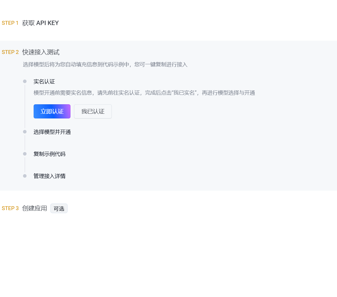Select the step dot beside 选择模型并开通
This screenshot has width=337, height=297.
[25, 132]
